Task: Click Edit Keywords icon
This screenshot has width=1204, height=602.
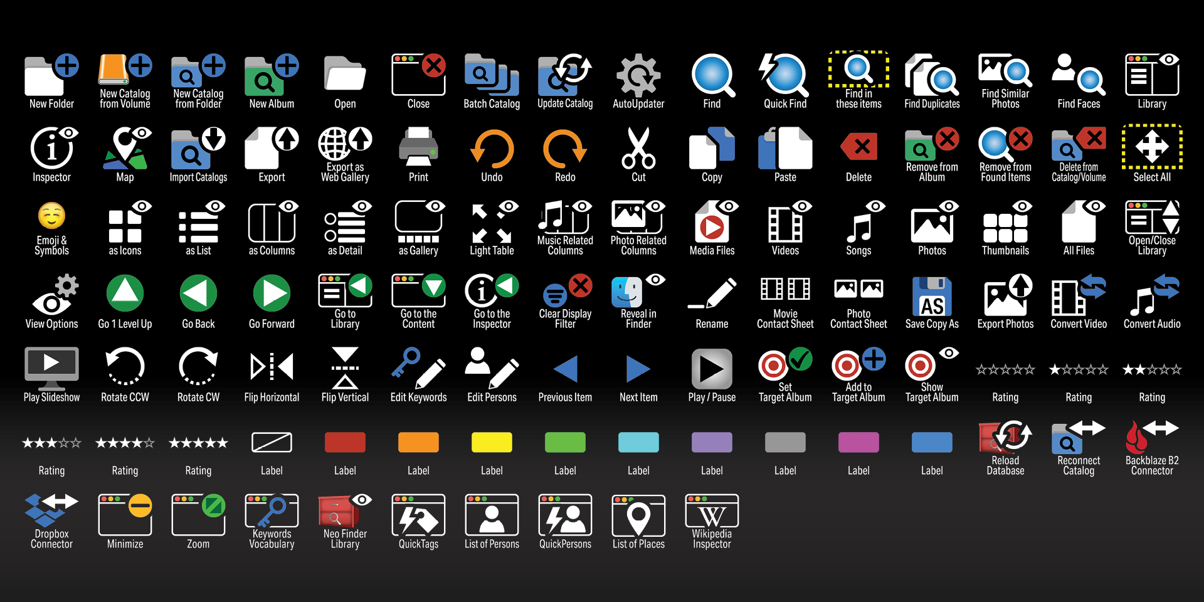Action: coord(418,368)
